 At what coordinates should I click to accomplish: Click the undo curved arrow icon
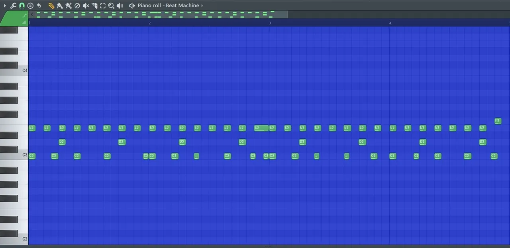tap(39, 6)
